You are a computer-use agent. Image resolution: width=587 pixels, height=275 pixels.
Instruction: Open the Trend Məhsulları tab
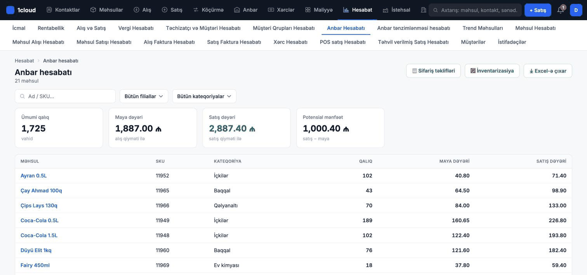pyautogui.click(x=483, y=28)
